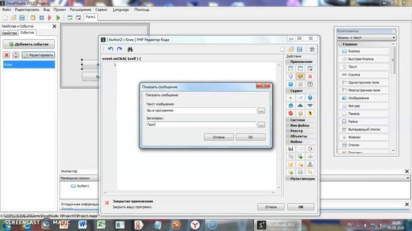Click Добавить событие button
The height and width of the screenshot is (231, 412).
[29, 44]
